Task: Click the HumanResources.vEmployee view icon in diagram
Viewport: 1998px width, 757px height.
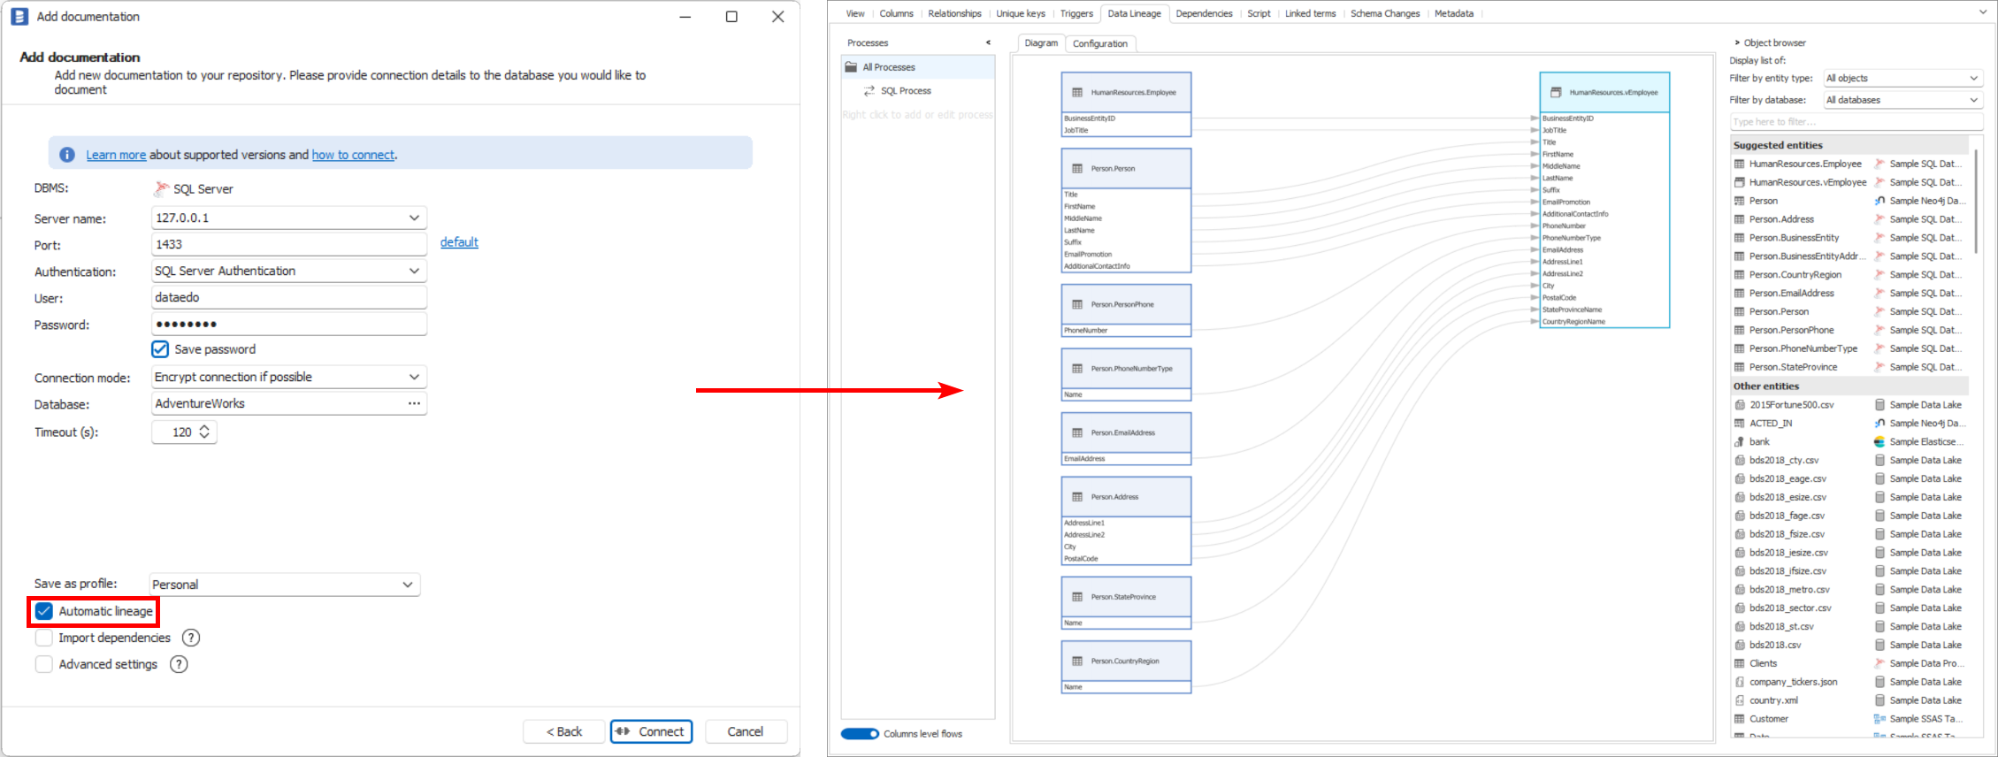Action: 1556,93
